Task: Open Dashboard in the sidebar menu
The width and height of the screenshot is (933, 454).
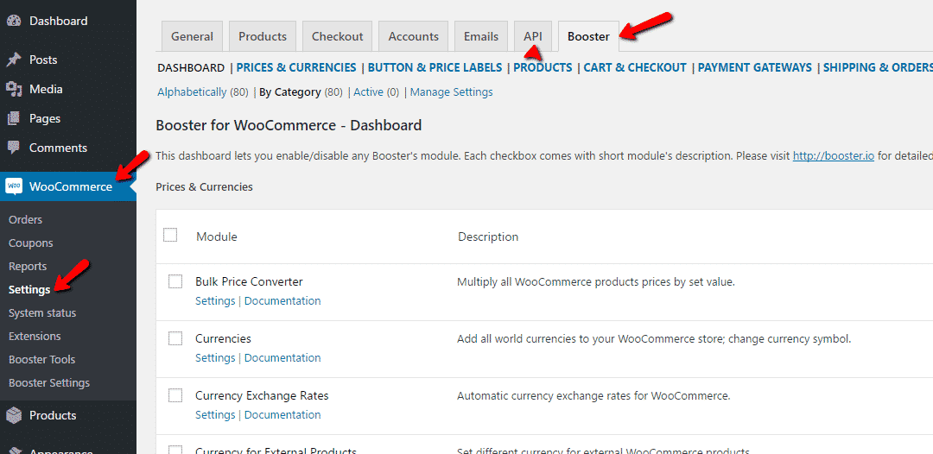Action: point(59,21)
